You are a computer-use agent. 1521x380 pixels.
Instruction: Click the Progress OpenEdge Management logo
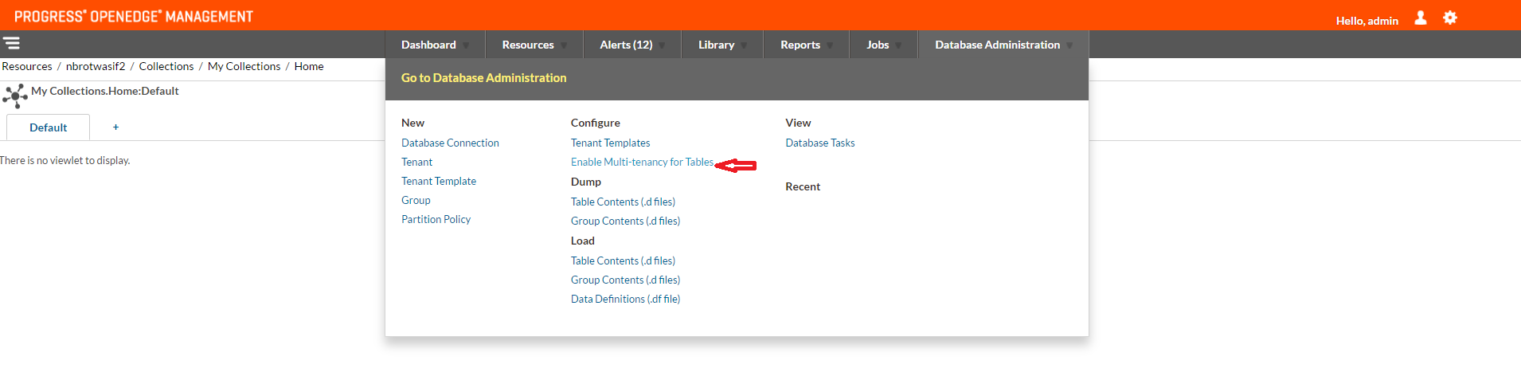(134, 16)
